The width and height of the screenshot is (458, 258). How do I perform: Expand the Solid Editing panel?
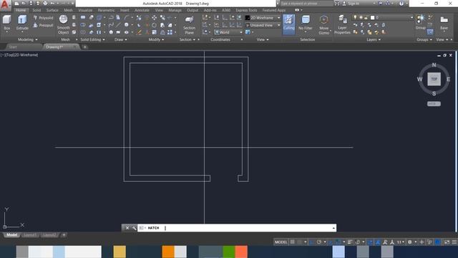pyautogui.click(x=92, y=39)
